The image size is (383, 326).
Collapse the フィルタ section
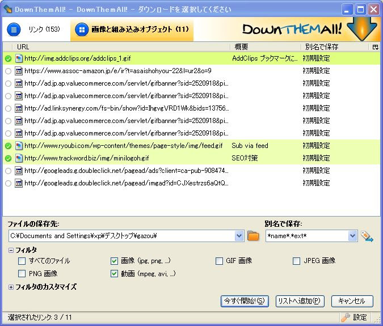(11, 250)
